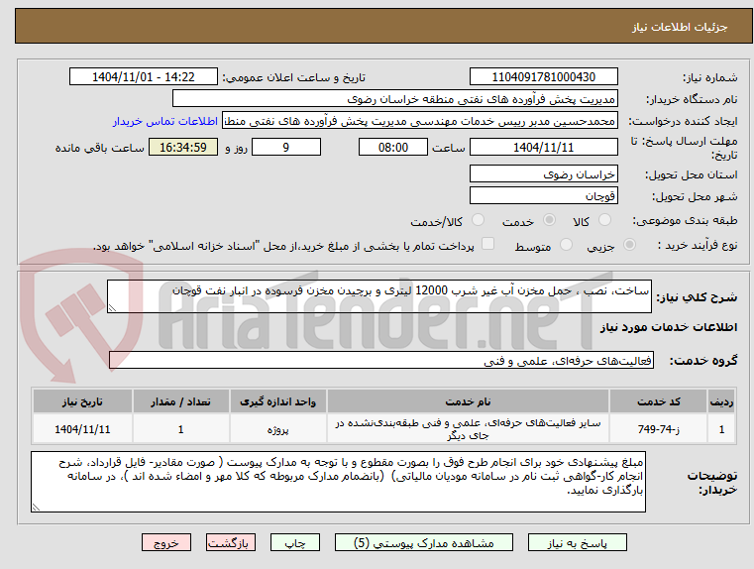Image resolution: width=754 pixels, height=569 pixels.
Task: Click service code cell ز-74-749
Action: tap(658, 428)
